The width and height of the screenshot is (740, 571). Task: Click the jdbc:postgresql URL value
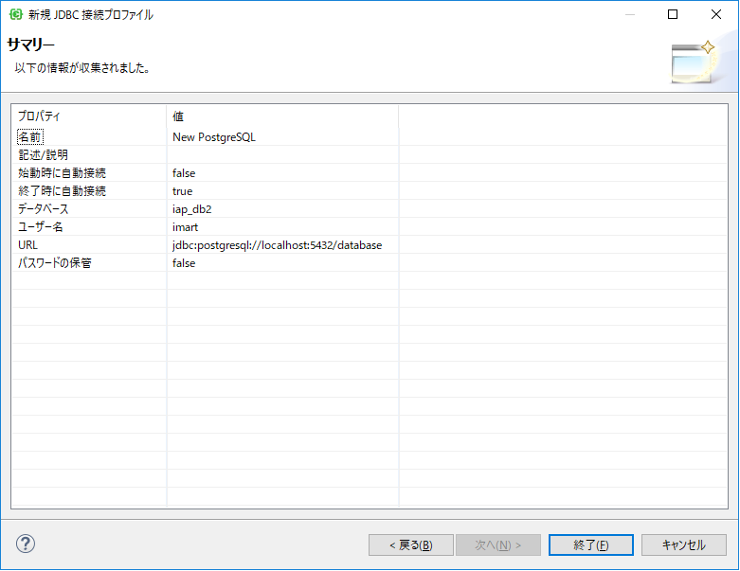277,245
